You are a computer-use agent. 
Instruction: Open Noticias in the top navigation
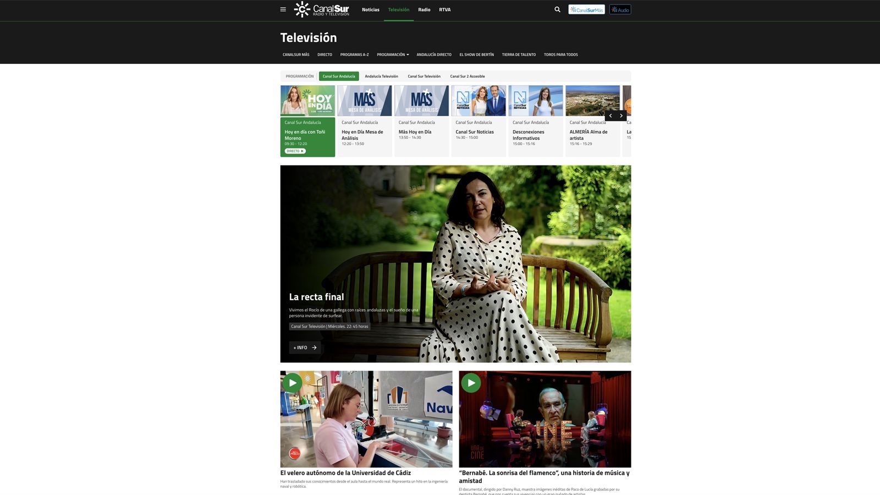[371, 9]
